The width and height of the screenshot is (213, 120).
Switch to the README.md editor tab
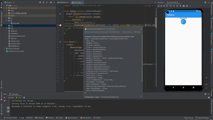(64, 2)
